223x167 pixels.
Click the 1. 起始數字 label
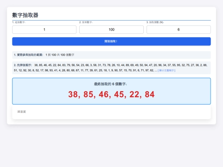click(x=19, y=22)
